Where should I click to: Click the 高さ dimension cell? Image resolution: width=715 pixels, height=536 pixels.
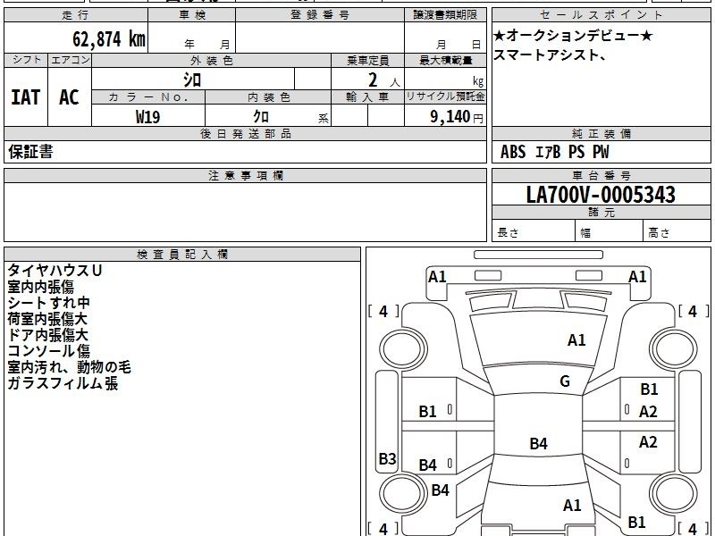[x=677, y=232]
